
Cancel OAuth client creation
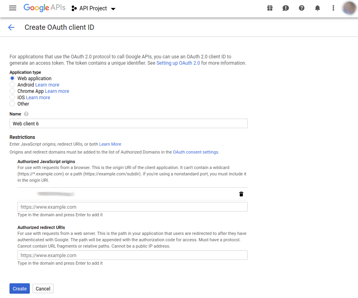(42, 288)
